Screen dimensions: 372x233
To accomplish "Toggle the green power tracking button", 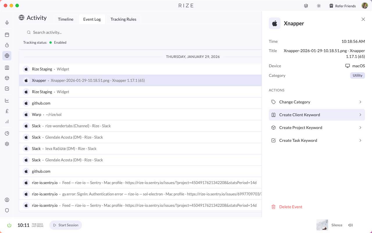I will pos(9,225).
